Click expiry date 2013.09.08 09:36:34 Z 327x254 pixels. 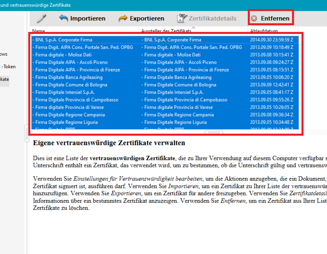tap(272, 115)
